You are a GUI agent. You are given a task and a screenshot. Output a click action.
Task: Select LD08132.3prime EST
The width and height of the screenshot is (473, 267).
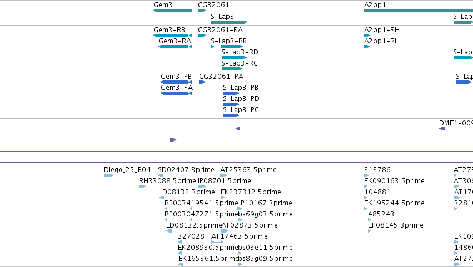point(161,198)
